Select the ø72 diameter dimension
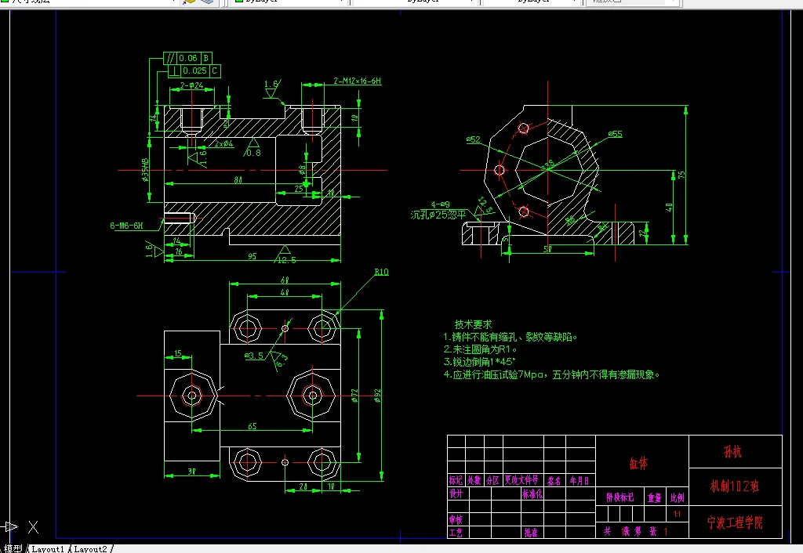Screen dimensions: 803x553 354,396
